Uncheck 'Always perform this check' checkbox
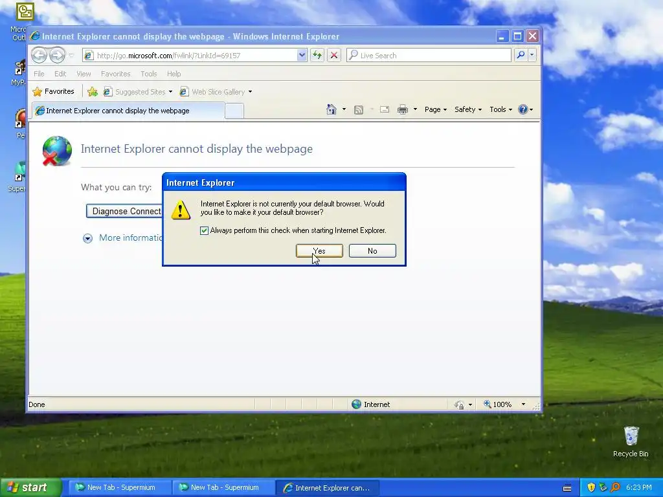 click(204, 230)
